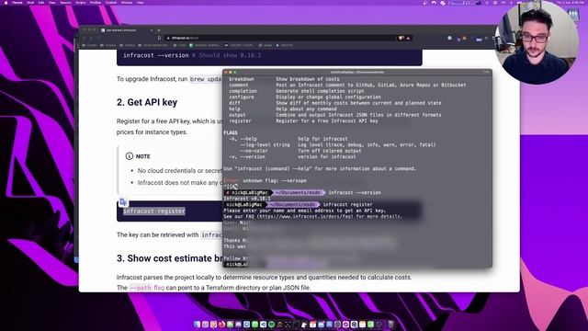Open Launchpad from the Dock
The image size is (588, 331).
point(205,325)
